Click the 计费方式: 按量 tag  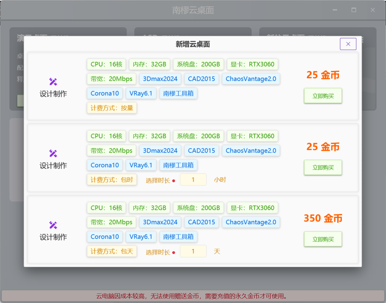(x=112, y=108)
